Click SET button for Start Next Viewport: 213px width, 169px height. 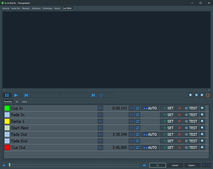(x=168, y=128)
